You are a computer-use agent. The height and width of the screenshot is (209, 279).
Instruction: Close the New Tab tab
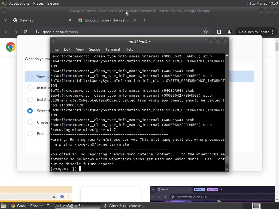pos(70,20)
